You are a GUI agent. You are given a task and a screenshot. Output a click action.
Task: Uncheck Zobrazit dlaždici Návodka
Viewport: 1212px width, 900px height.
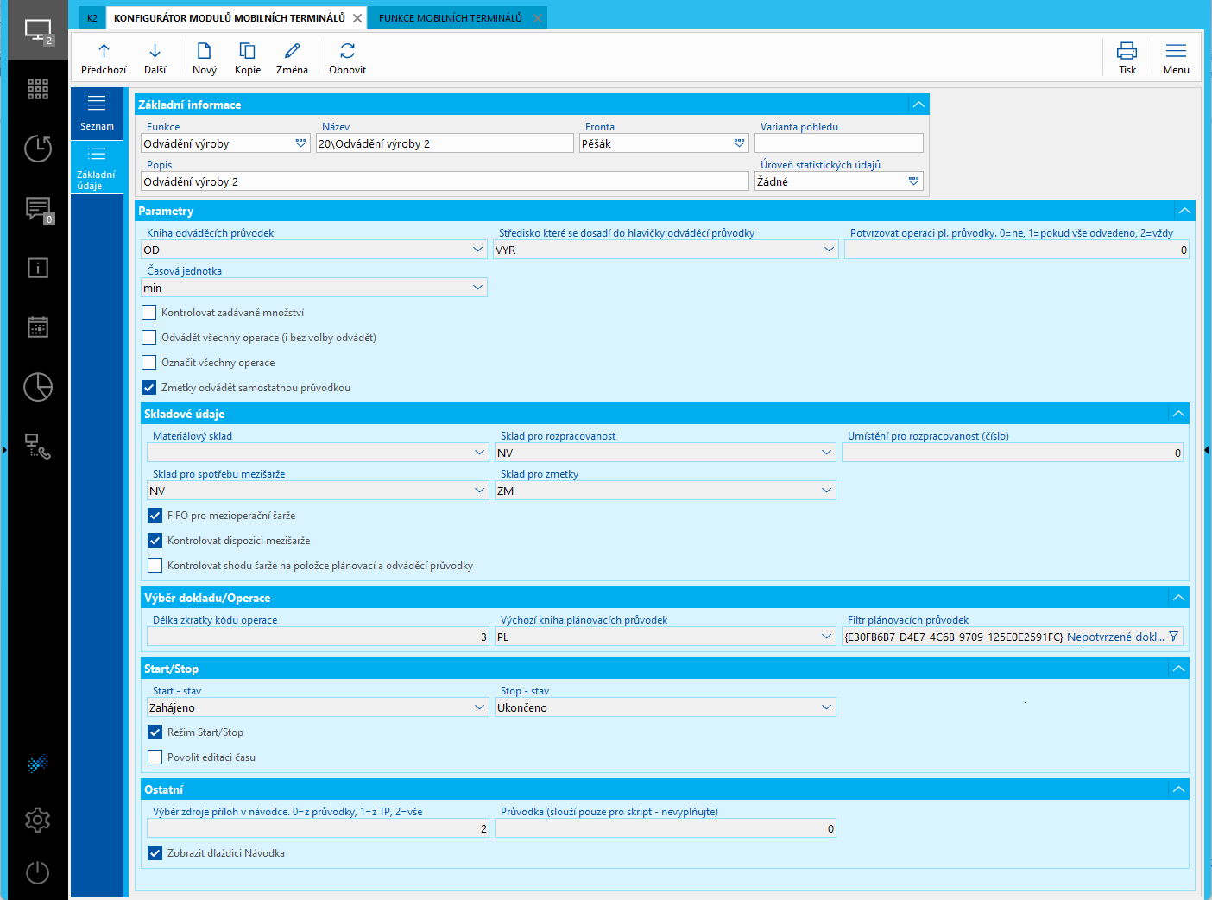tap(155, 853)
